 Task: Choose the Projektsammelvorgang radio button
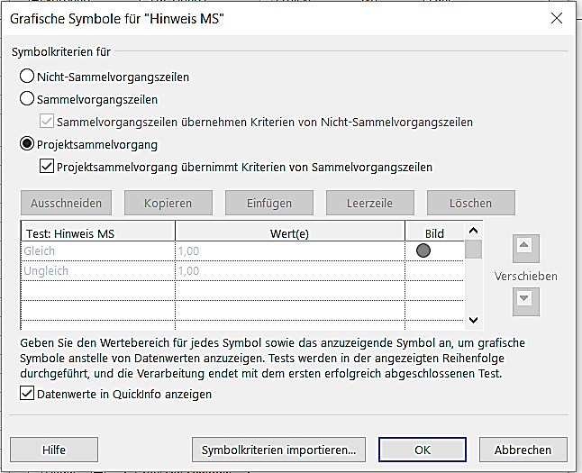[27, 144]
